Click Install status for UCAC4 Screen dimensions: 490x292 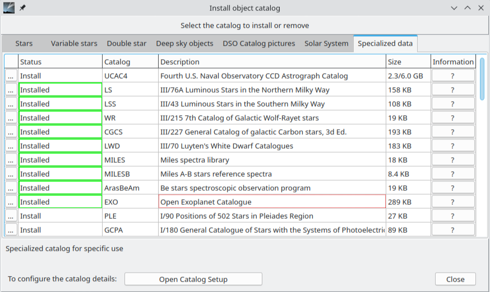point(61,76)
